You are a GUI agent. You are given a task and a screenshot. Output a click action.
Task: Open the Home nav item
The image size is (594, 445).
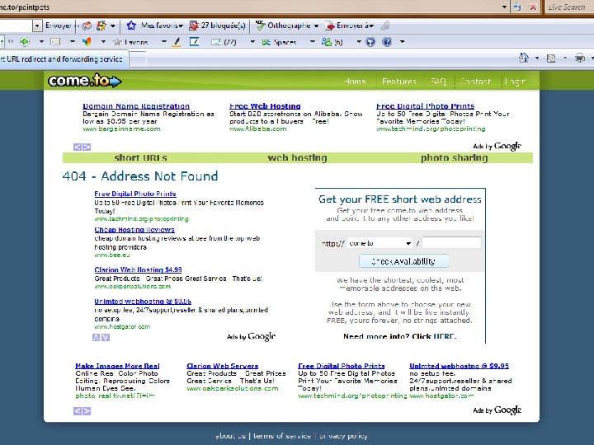point(356,82)
